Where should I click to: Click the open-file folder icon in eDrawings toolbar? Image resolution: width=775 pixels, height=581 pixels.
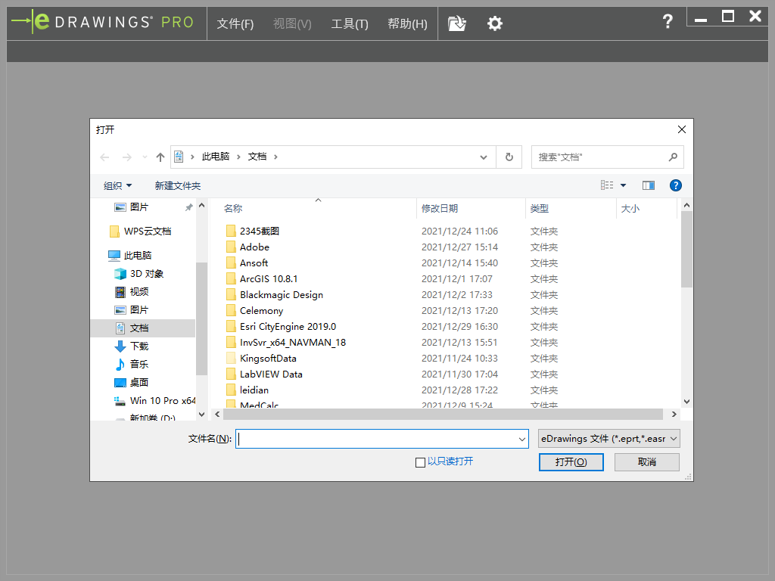456,23
